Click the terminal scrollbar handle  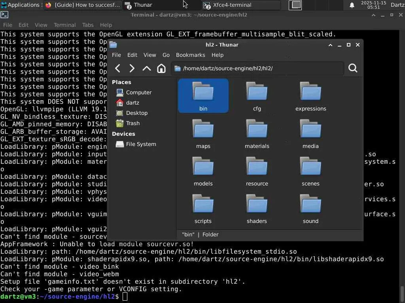(402, 294)
